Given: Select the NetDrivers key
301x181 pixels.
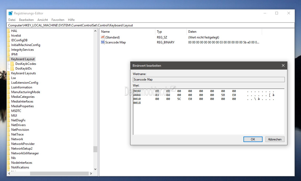Looking at the screenshot, I should pyautogui.click(x=18, y=125).
